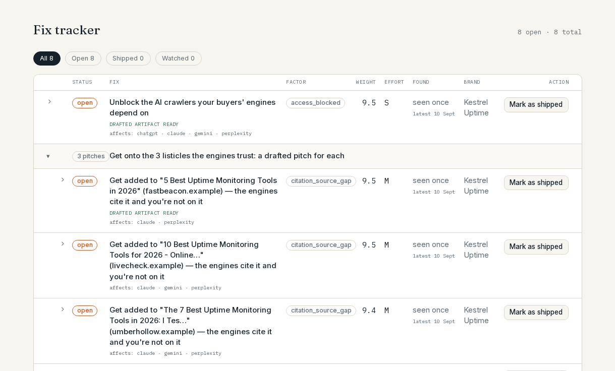Mark the fastbeacon.example fix as shipped
Image resolution: width=615 pixels, height=371 pixels.
(536, 183)
